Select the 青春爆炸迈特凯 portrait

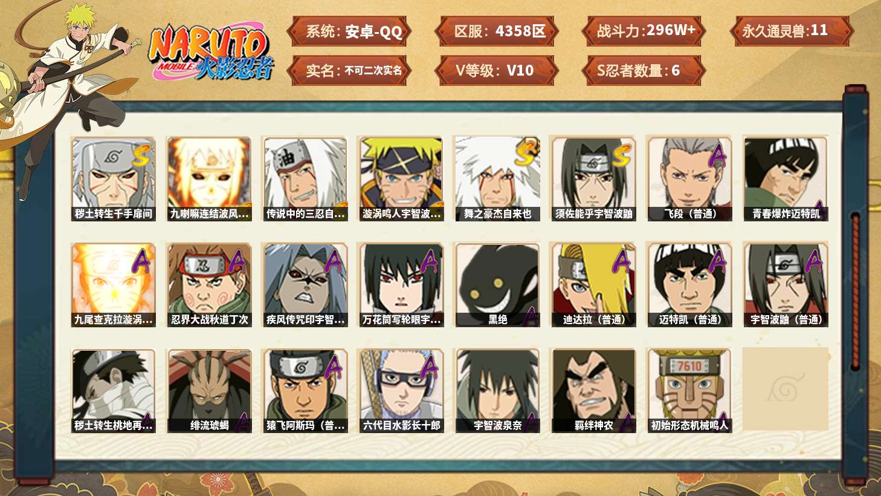[x=786, y=178]
